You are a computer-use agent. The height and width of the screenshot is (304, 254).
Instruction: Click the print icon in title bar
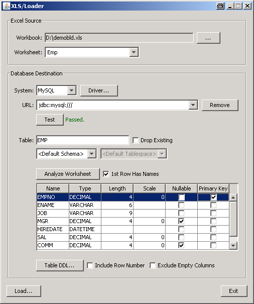tap(220, 6)
